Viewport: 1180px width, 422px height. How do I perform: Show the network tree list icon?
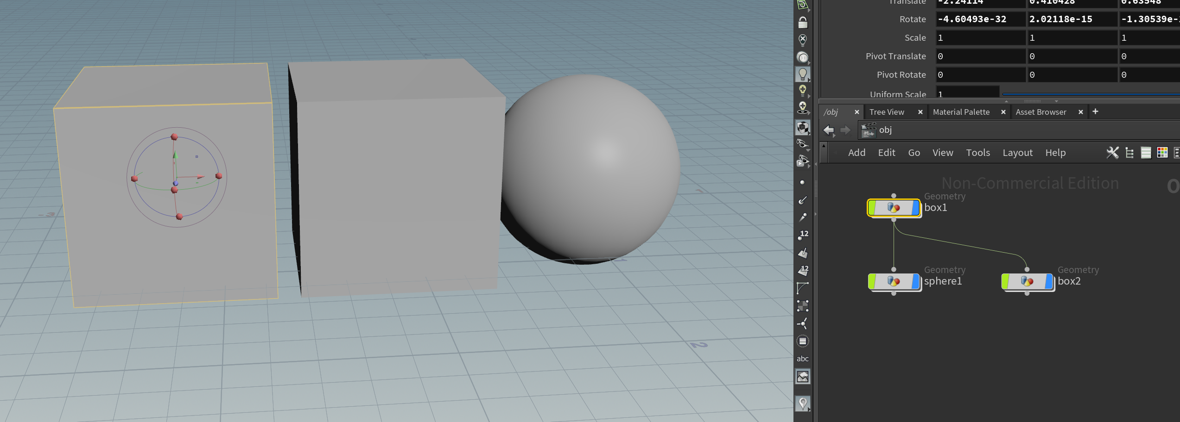tap(1129, 153)
